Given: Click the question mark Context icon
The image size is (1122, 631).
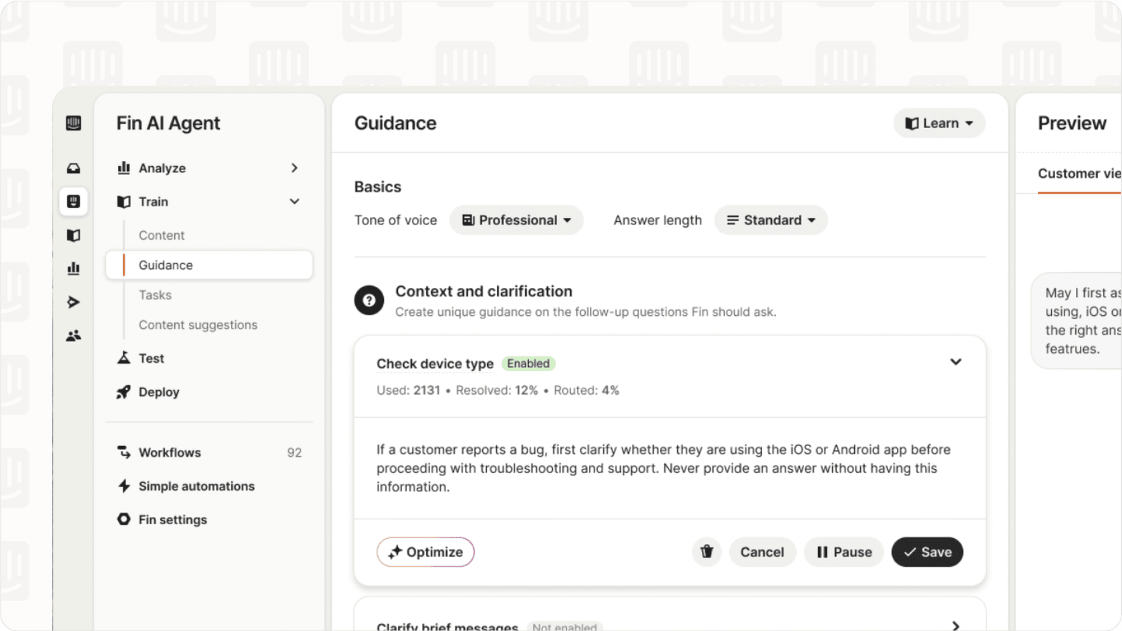Looking at the screenshot, I should pyautogui.click(x=369, y=300).
